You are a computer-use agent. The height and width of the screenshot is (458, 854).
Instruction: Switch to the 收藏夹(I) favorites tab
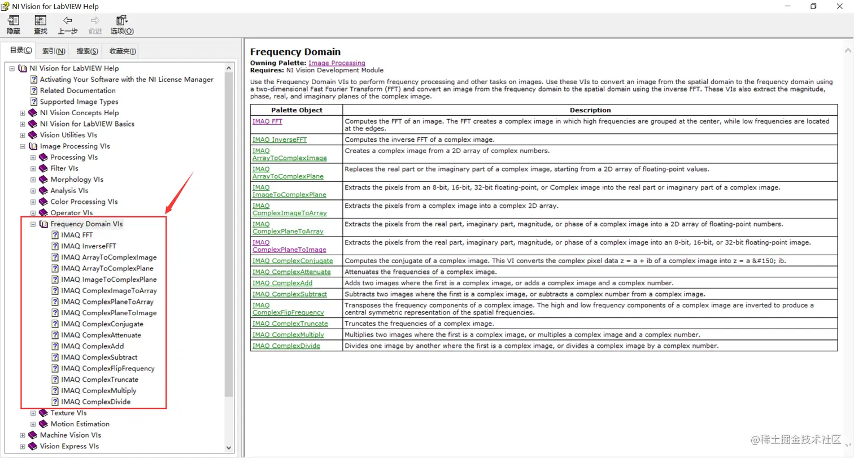[123, 51]
